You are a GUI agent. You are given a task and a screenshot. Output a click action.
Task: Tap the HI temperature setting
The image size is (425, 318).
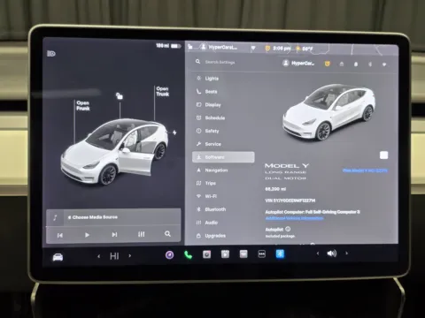(x=114, y=256)
